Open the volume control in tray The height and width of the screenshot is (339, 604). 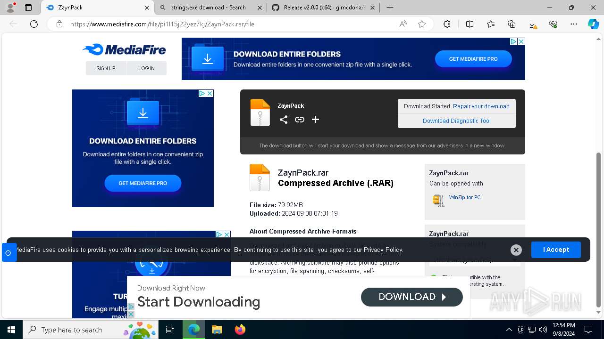coord(543,330)
